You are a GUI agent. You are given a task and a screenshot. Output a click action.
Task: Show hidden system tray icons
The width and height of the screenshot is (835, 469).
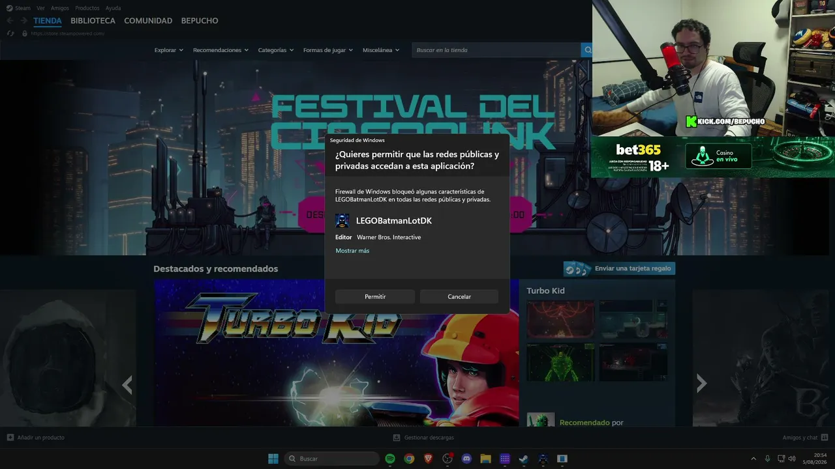(753, 459)
